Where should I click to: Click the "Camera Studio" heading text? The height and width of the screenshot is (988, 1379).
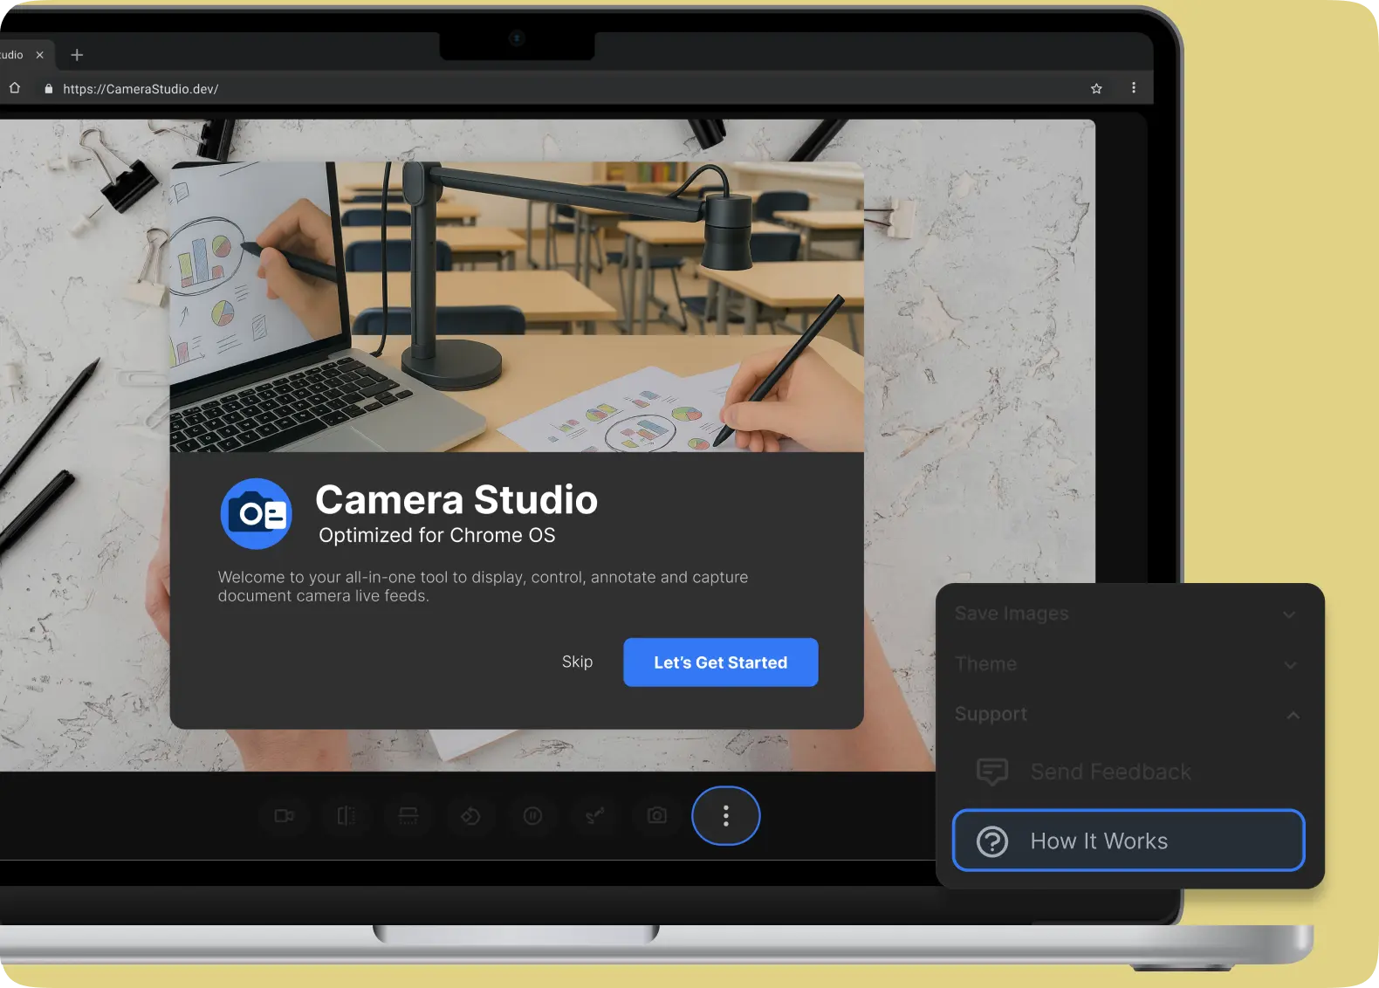click(x=456, y=500)
